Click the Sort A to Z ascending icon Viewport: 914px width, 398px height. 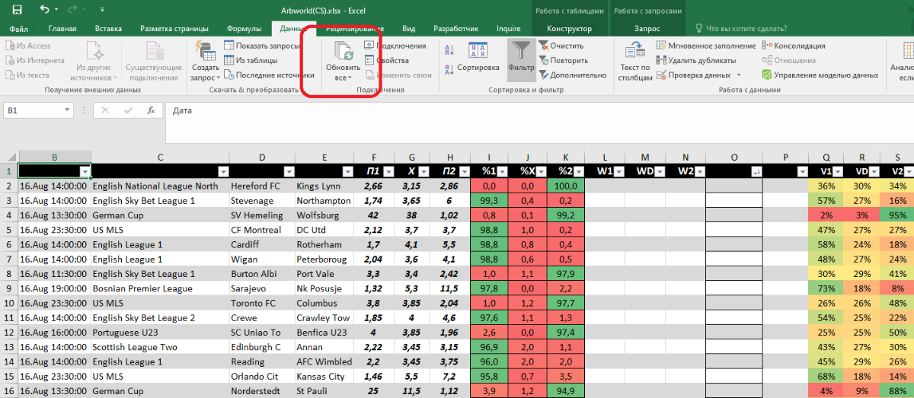point(449,50)
